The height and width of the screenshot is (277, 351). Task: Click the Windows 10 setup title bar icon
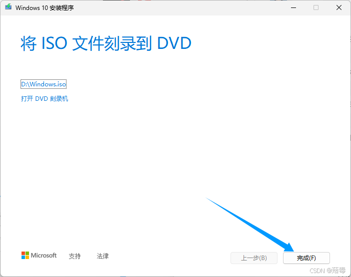[x=8, y=7]
